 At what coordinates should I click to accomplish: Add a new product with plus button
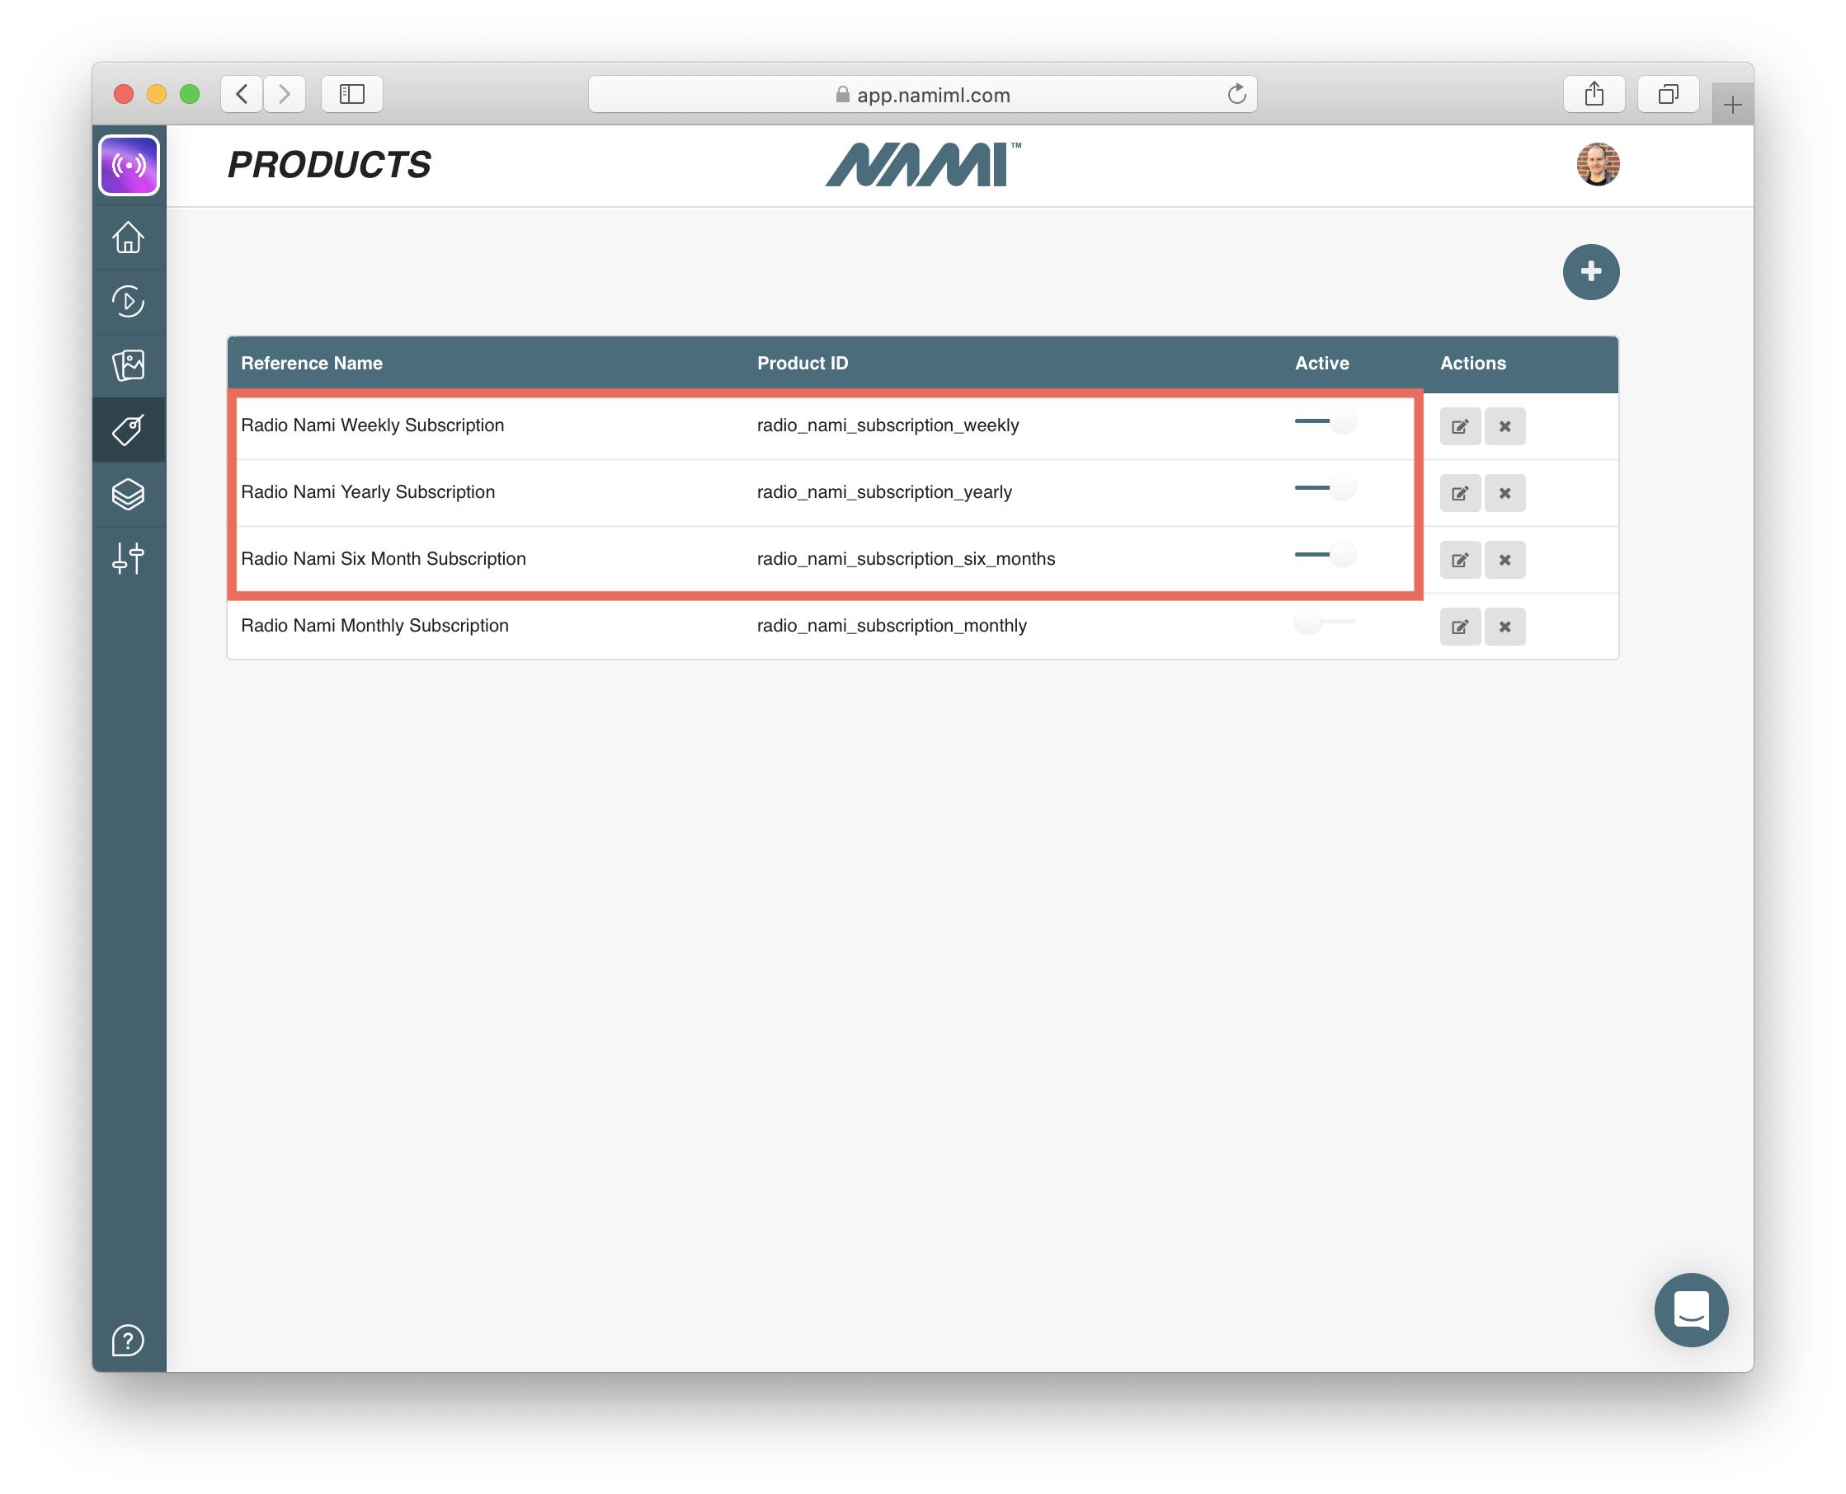click(x=1590, y=272)
